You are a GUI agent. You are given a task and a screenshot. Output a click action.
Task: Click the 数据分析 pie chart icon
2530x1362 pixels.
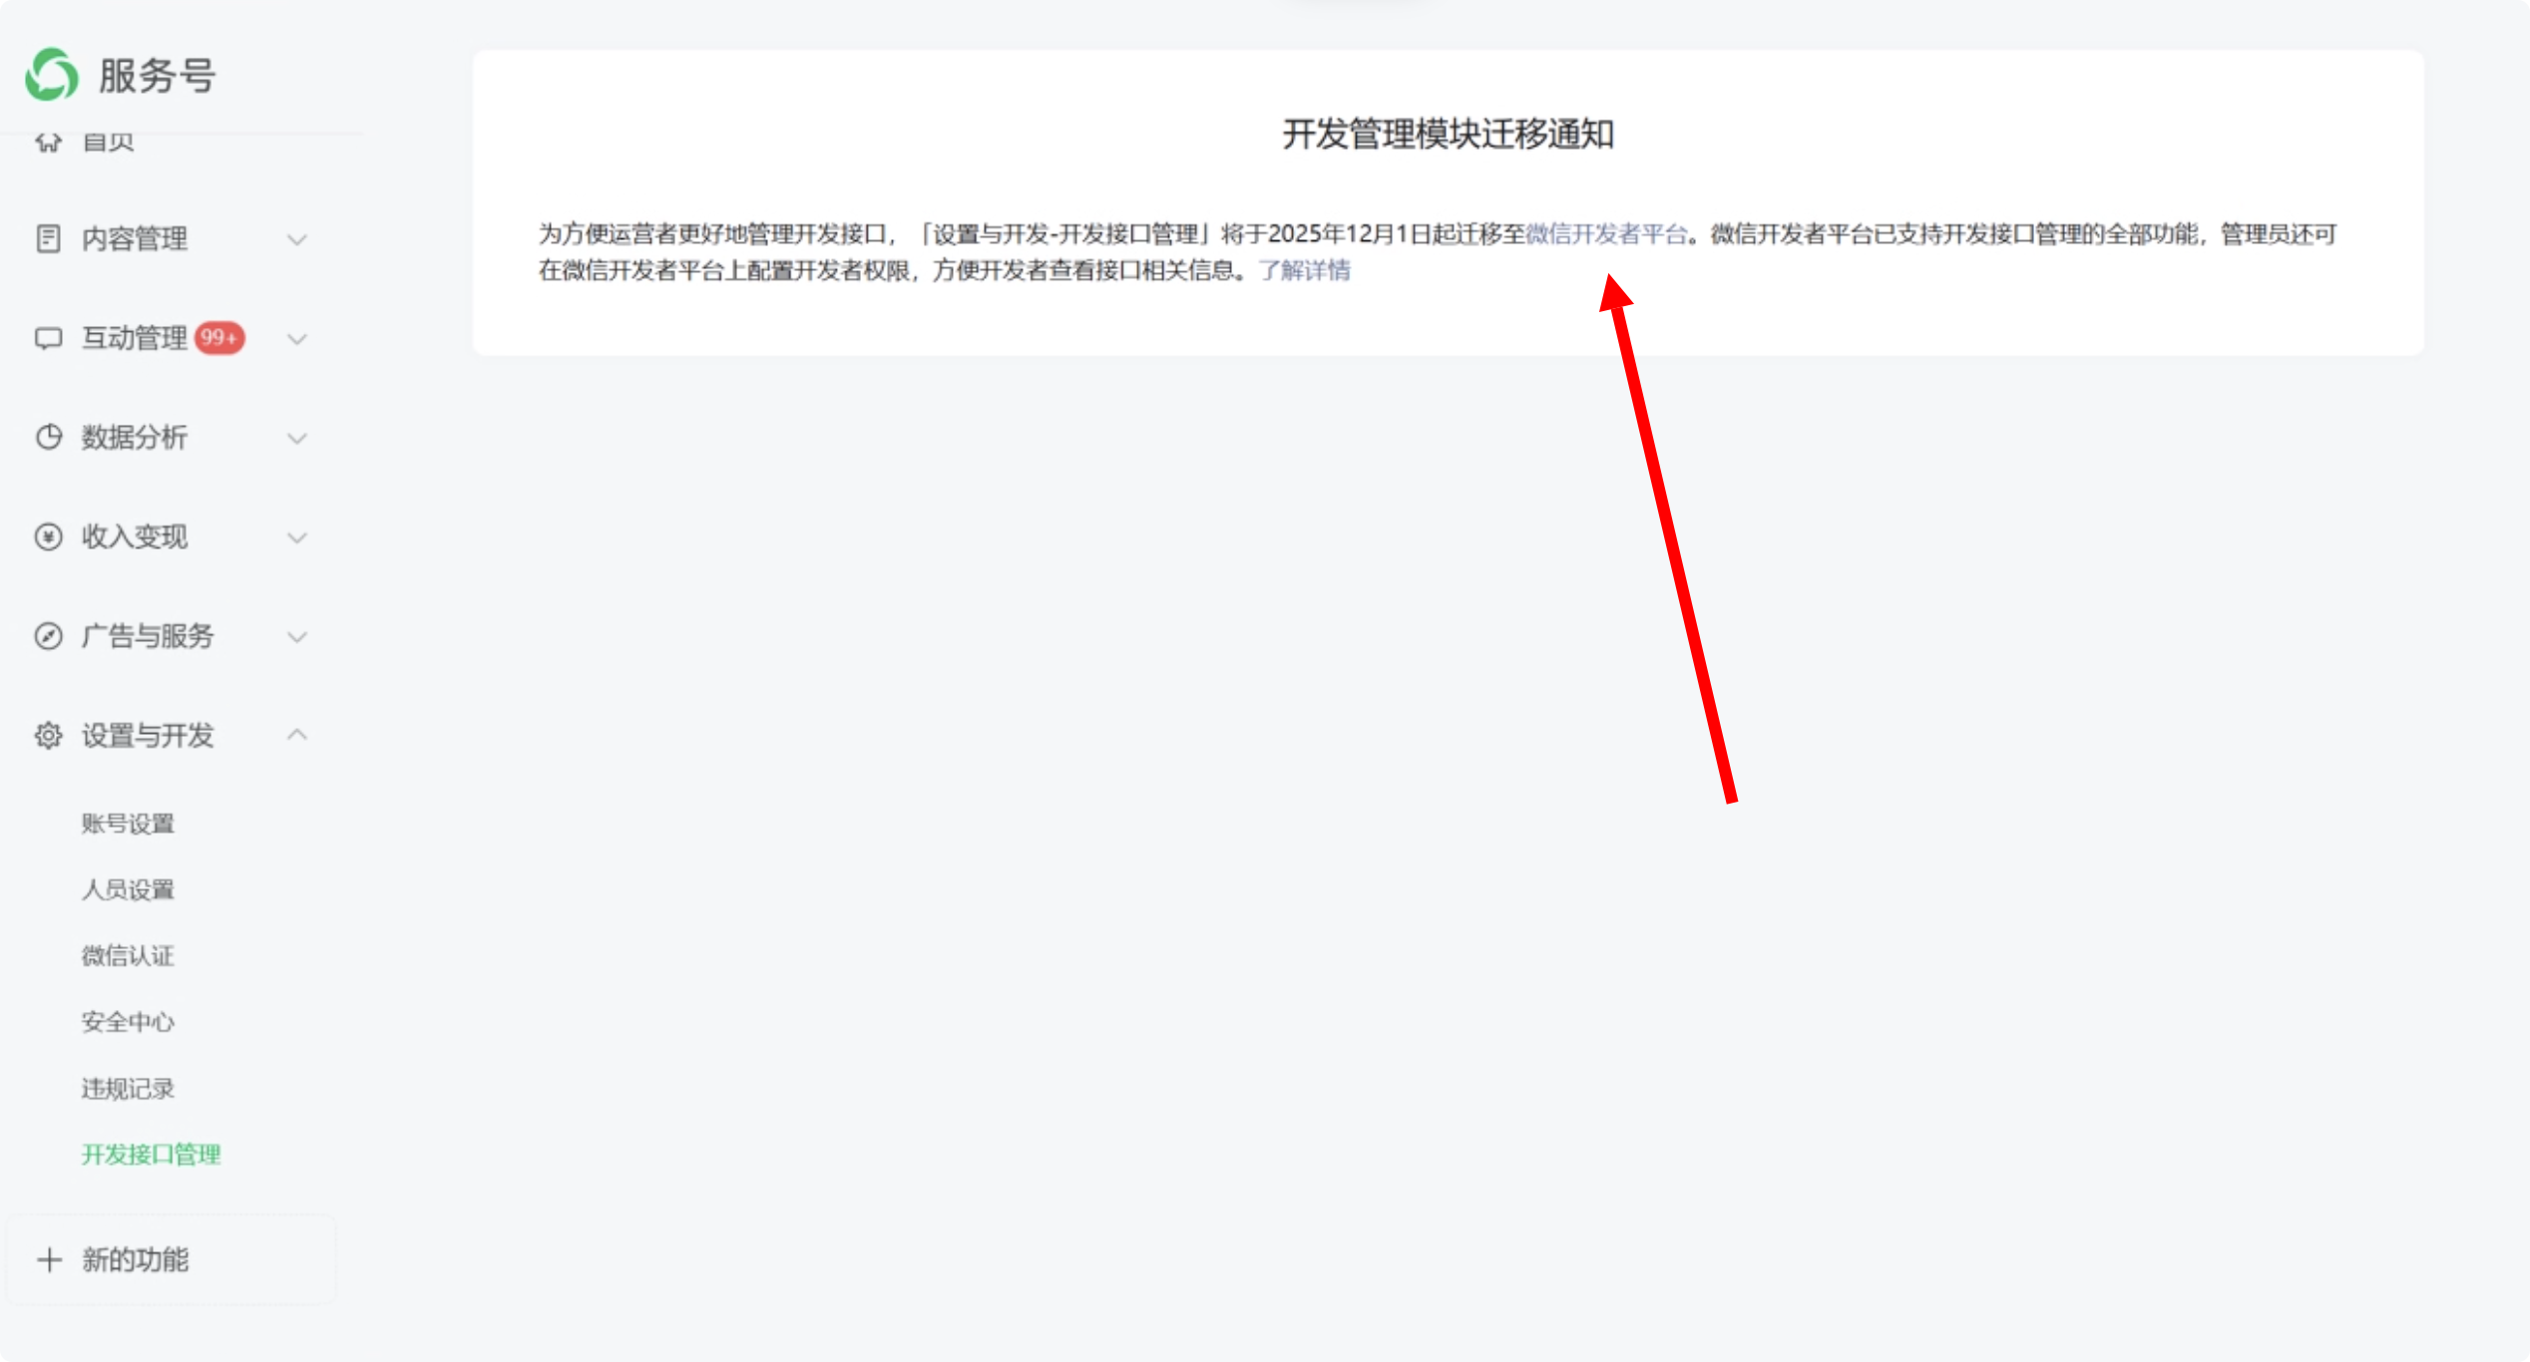[48, 438]
